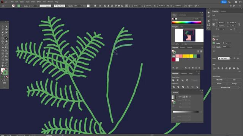This screenshot has height=136, width=243.
Task: Click Pathfinder Minus Back icon
Action: (x=197, y=87)
